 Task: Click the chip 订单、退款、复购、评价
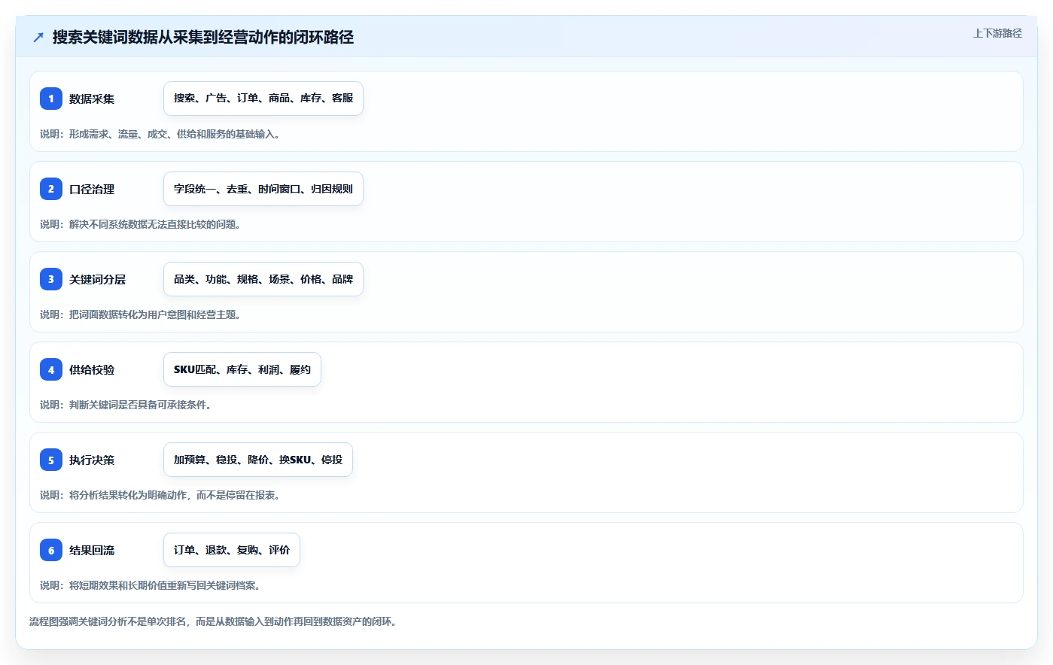232,550
